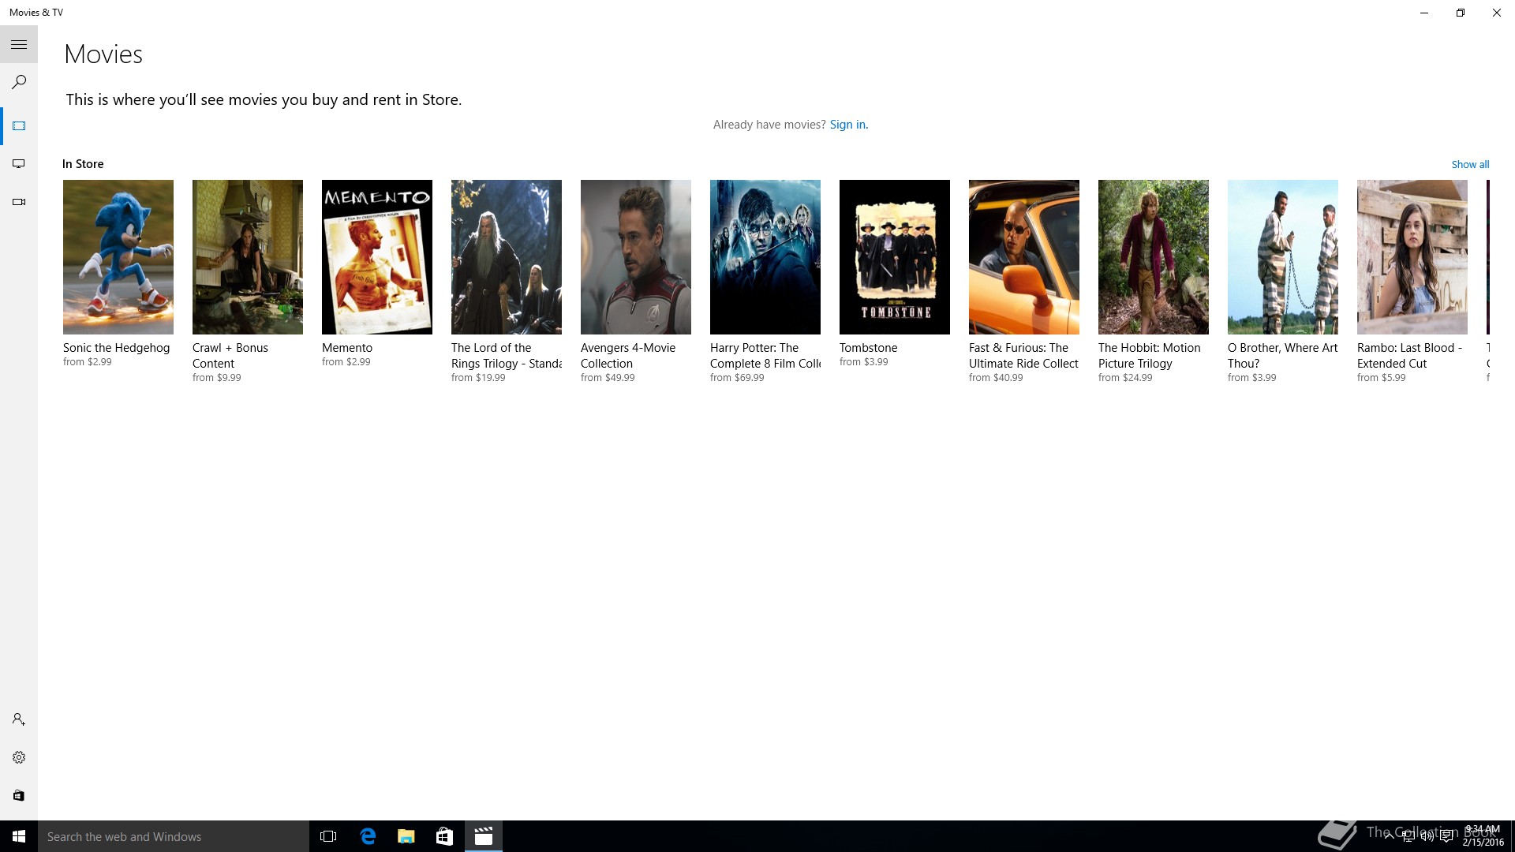Open the Memento movie poster
The width and height of the screenshot is (1515, 852).
coord(377,257)
